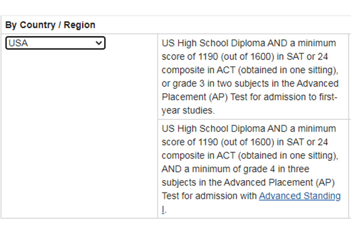Open the Advanced Standing link
The image size is (351, 234).
point(300,196)
